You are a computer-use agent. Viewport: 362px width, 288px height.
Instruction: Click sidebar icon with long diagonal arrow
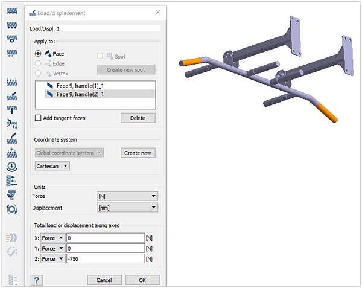pyautogui.click(x=12, y=138)
